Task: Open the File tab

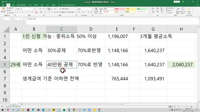Action: [3, 5]
